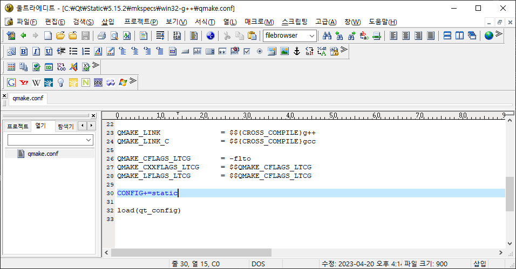Open the 매크로(M) menu
Viewport: 516px width, 269px height.
coord(259,22)
